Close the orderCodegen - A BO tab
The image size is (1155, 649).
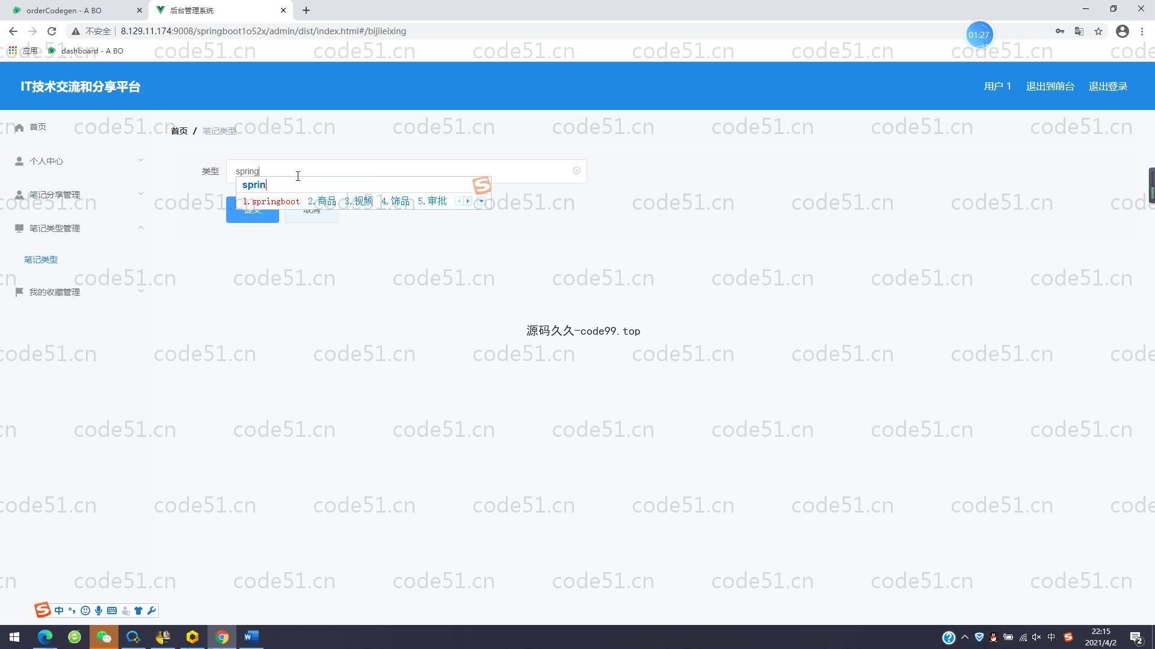(x=139, y=10)
